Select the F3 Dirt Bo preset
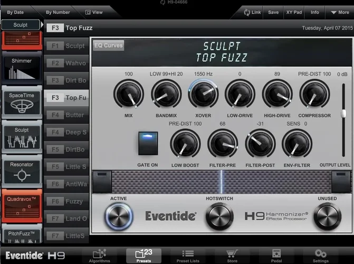Viewport: 354px width, 264px height. pyautogui.click(x=66, y=80)
